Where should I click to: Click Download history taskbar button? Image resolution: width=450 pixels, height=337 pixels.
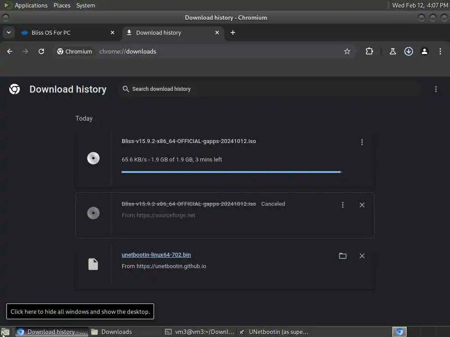(x=52, y=332)
